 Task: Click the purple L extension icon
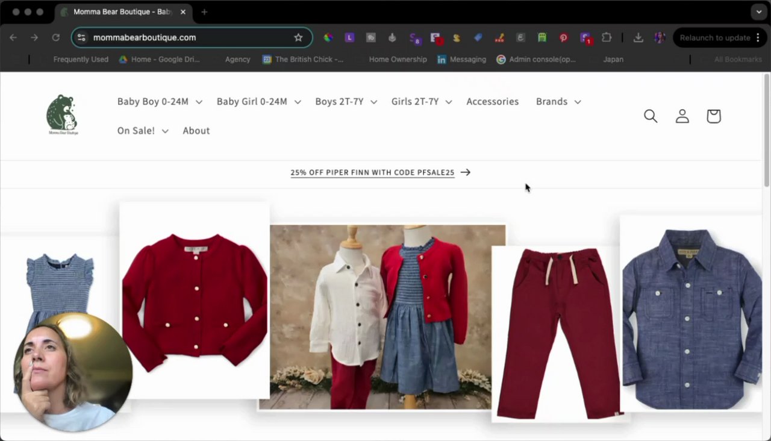coord(349,37)
